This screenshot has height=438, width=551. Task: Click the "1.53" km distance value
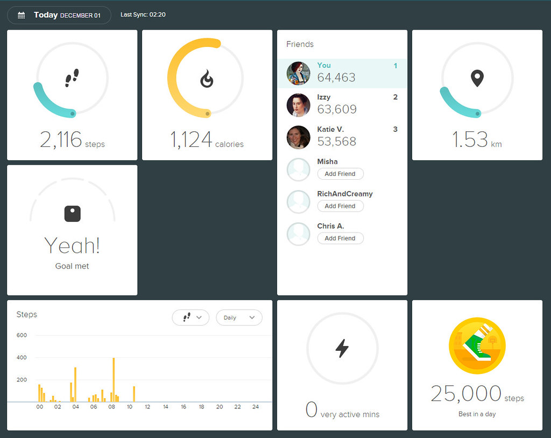470,139
